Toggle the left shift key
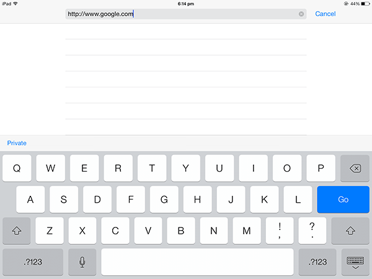Image resolution: width=372 pixels, height=279 pixels. coord(17,231)
